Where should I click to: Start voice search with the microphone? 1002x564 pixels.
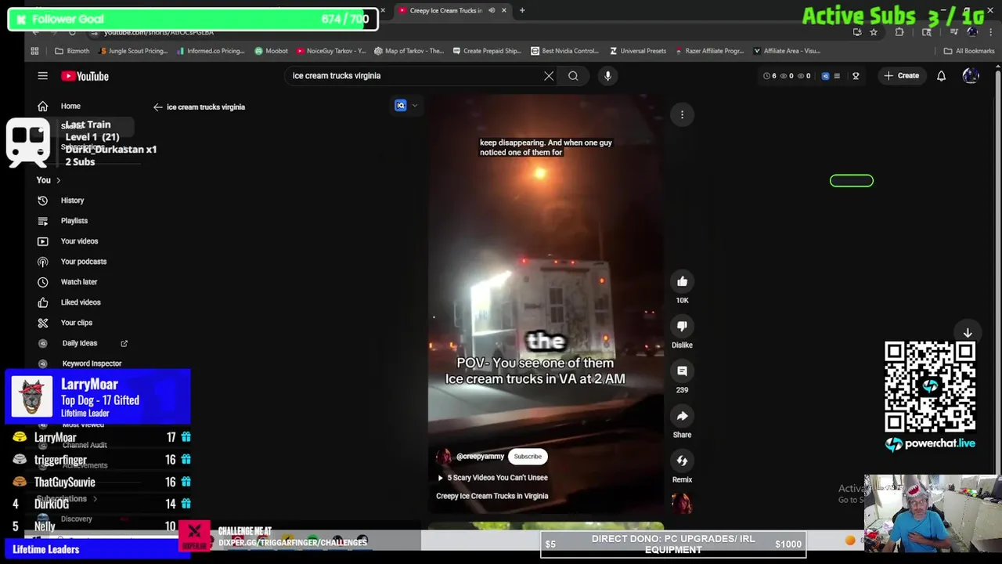[x=607, y=76]
